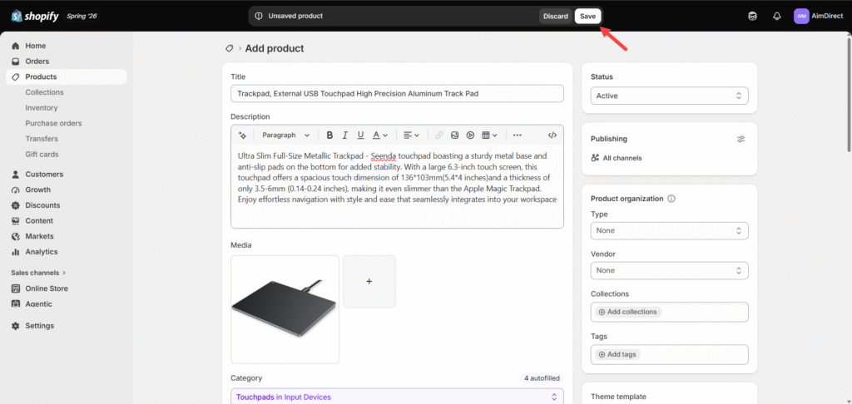The width and height of the screenshot is (852, 404).
Task: Open the text color picker
Action: (379, 135)
